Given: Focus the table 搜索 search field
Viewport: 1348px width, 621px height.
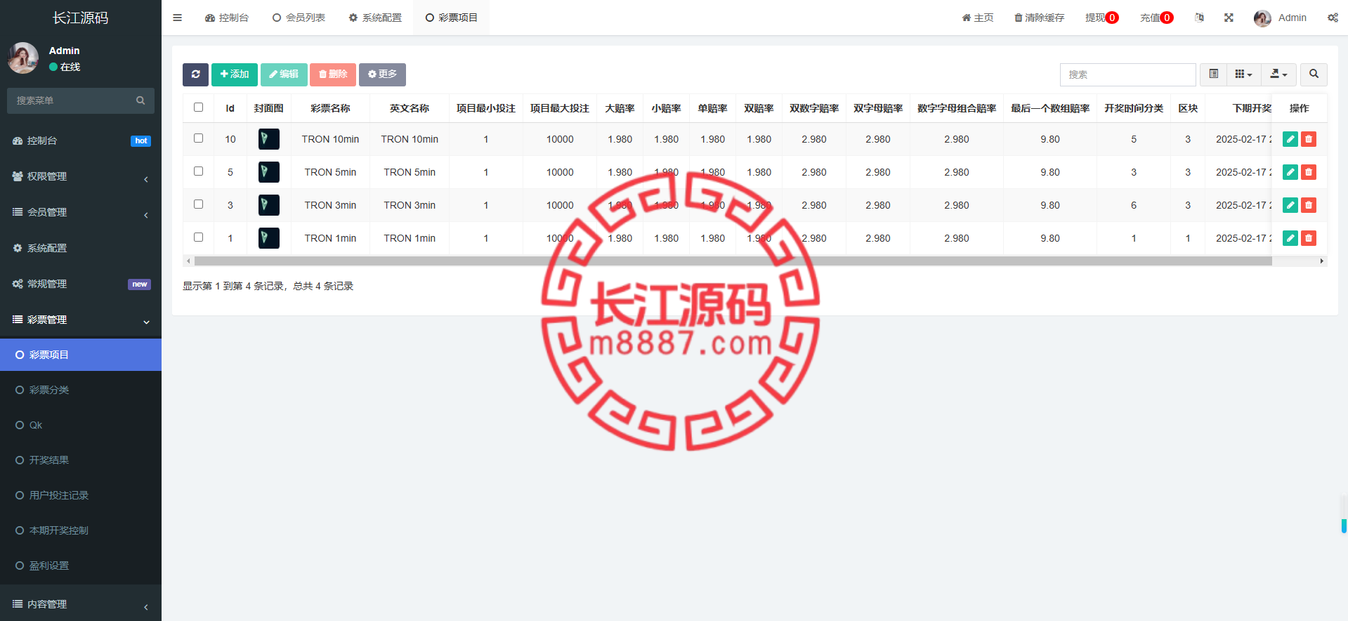Looking at the screenshot, I should click(1127, 74).
